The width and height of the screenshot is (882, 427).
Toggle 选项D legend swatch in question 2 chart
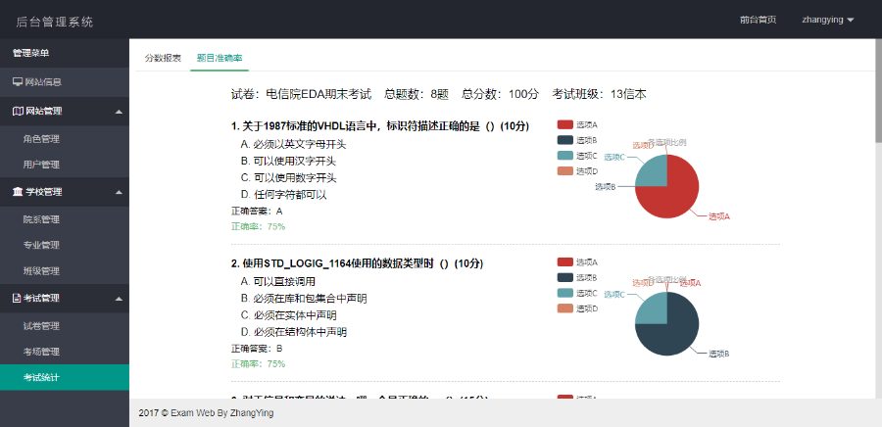coord(564,308)
